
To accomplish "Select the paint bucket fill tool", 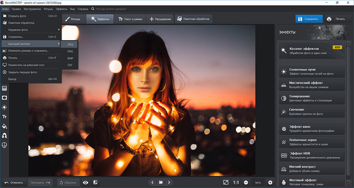I will tap(4, 126).
